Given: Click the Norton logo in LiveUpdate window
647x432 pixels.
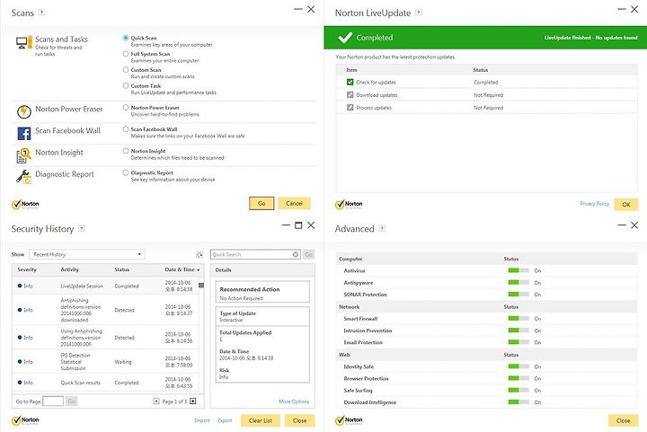Looking at the screenshot, I should click(349, 205).
